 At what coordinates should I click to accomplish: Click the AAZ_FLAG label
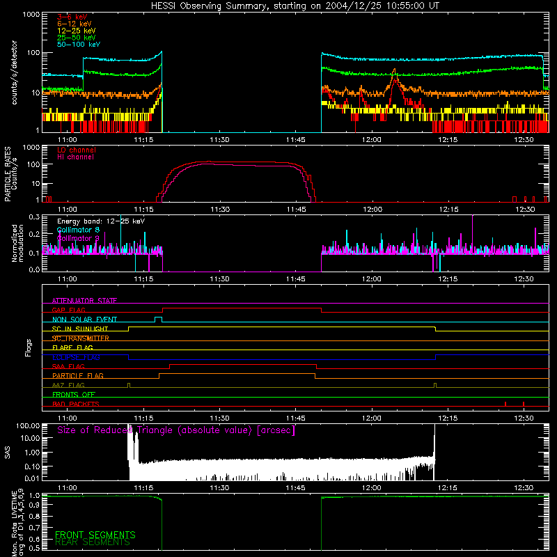(x=68, y=385)
